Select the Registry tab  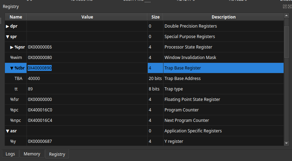pyautogui.click(x=57, y=154)
